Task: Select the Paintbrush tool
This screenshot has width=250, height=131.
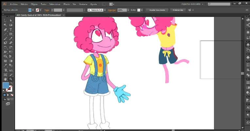Action: pyautogui.click(x=5, y=38)
